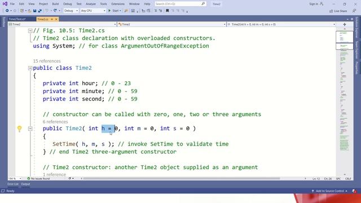Open the Analyze menu
This screenshot has width=361, height=203.
[91, 4]
